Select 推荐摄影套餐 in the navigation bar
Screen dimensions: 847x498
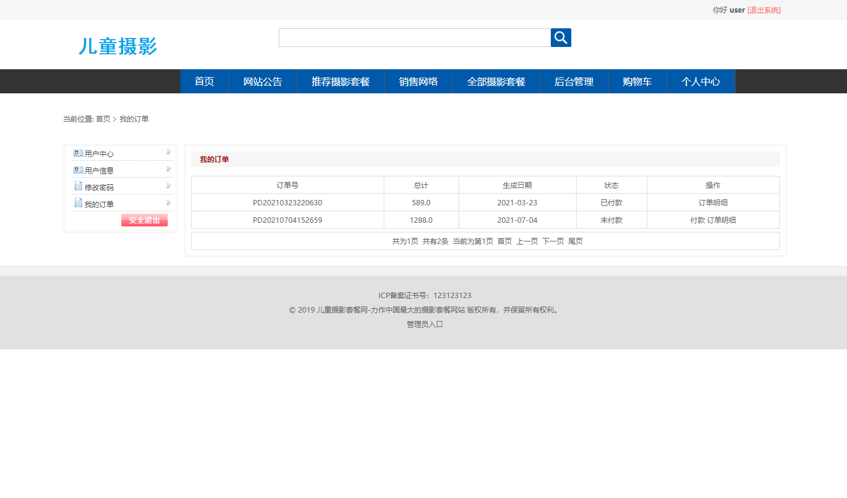click(341, 81)
